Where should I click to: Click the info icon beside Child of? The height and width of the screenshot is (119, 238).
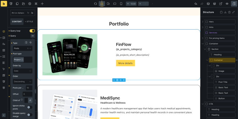22,100
